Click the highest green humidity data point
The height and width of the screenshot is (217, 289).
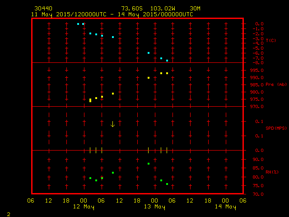[x=149, y=164]
